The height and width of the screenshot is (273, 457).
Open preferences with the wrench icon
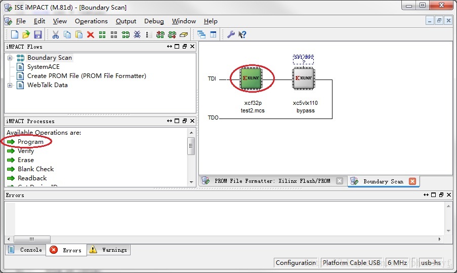231,34
